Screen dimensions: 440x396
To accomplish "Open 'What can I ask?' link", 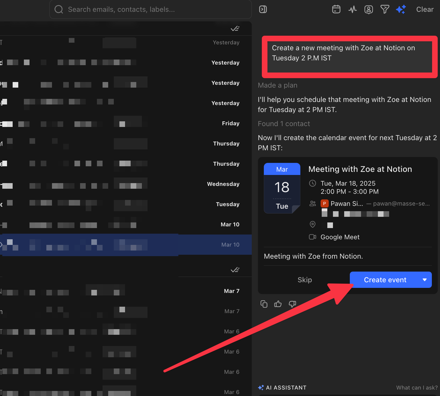I will click(417, 388).
